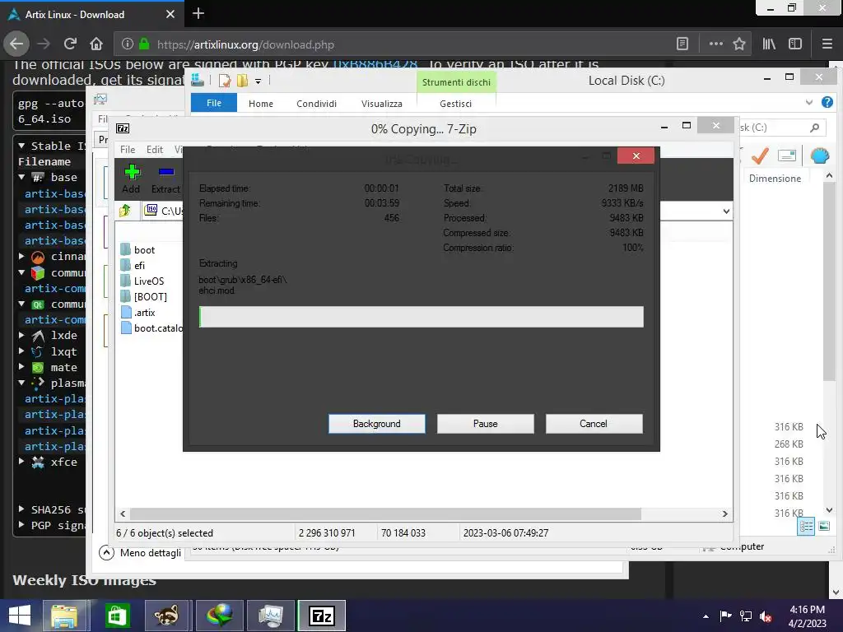This screenshot has width=843, height=632.
Task: Click the Background button in copying dialog
Action: 376,424
